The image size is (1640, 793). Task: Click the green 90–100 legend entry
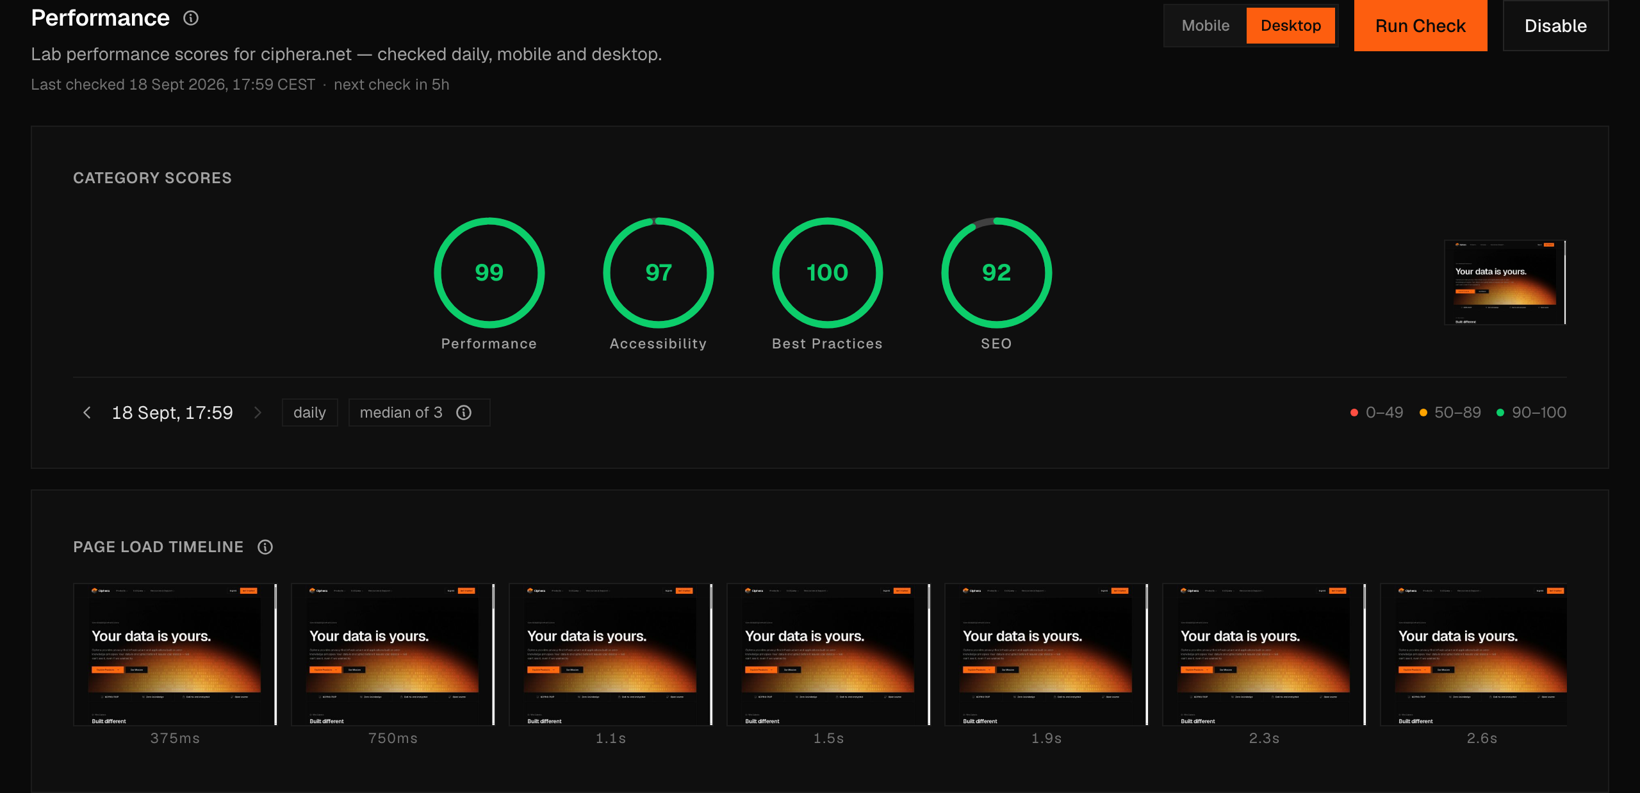pos(1531,413)
